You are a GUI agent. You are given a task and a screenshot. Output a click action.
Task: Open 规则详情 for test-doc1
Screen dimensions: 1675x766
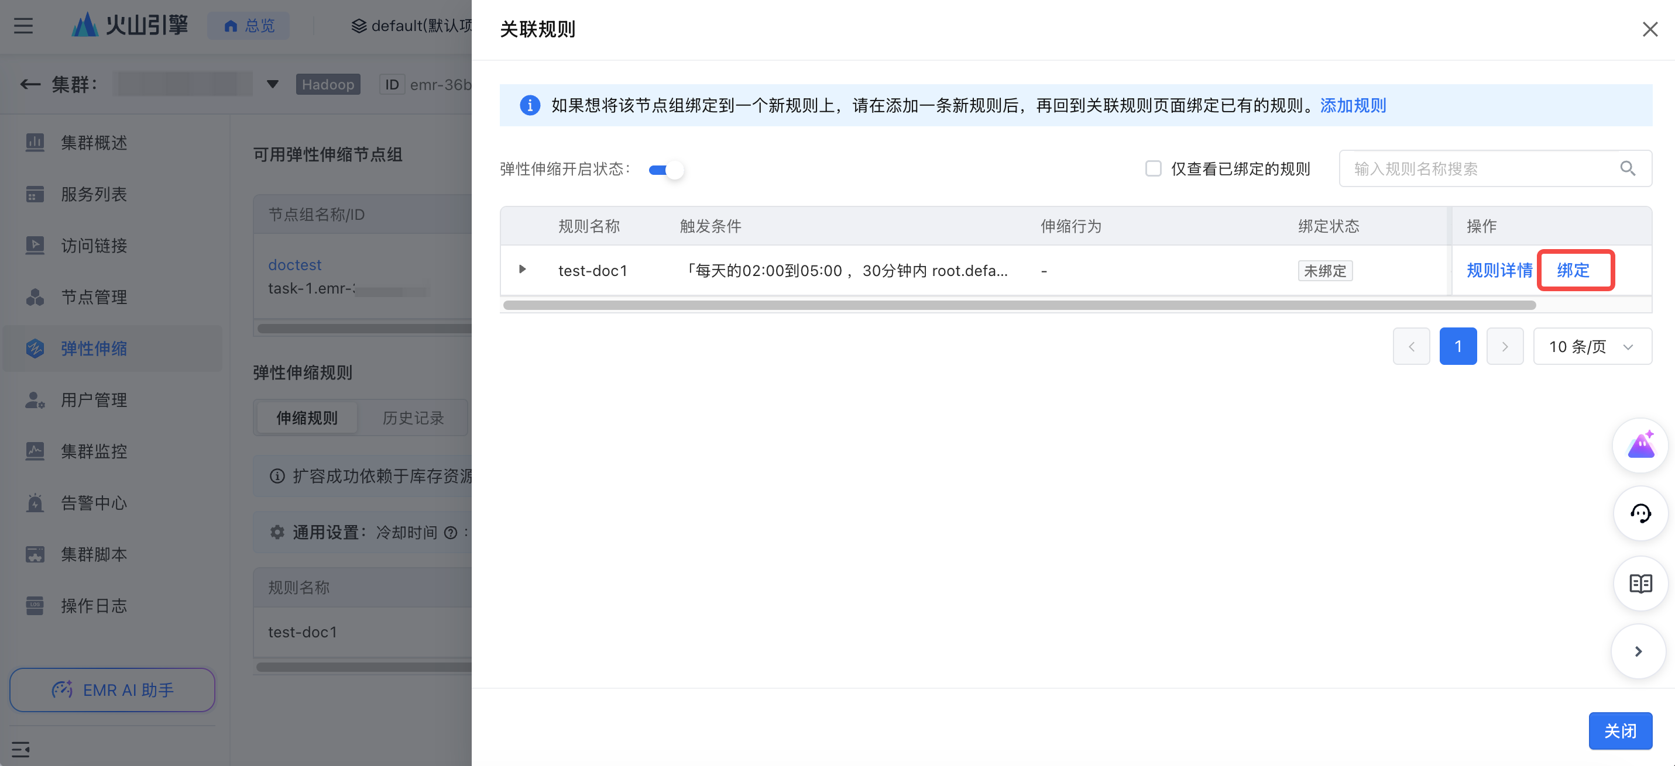(x=1499, y=270)
